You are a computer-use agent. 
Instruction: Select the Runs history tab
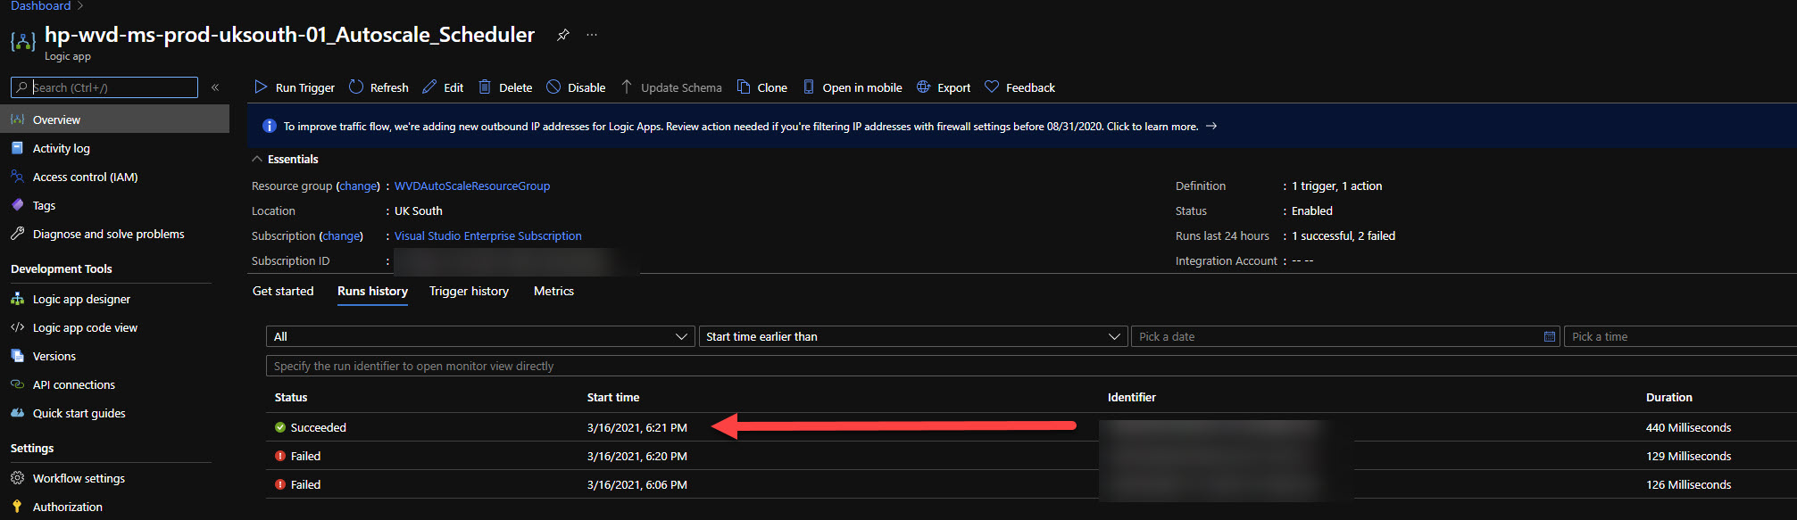(372, 291)
